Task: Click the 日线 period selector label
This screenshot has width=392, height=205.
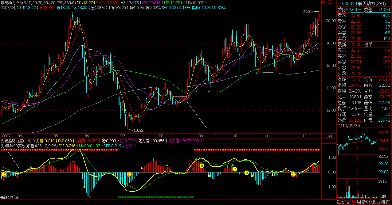Action: coord(329,136)
